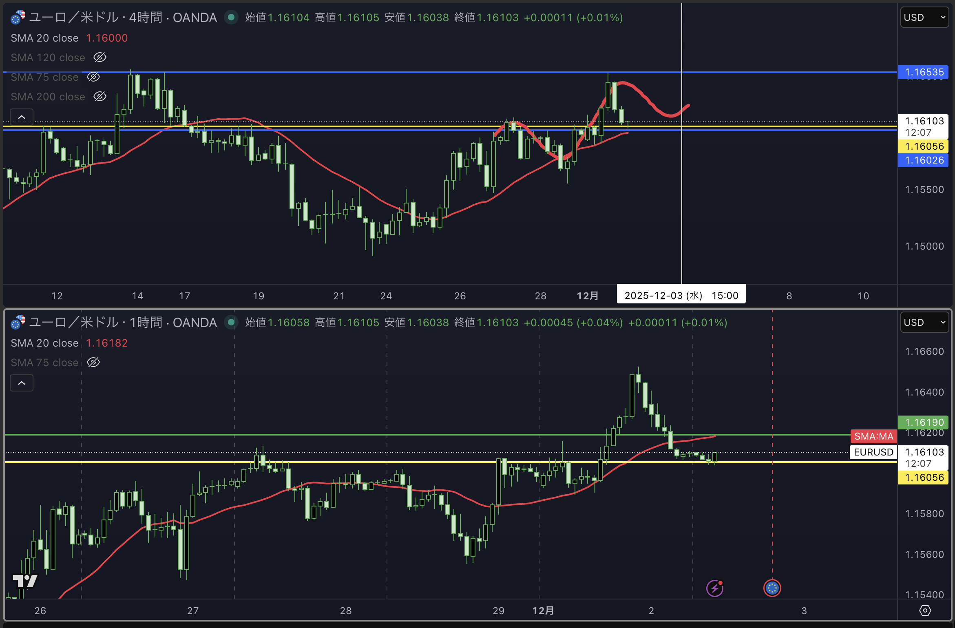Screen dimensions: 955x628
Task: Click the EUR/USD flag icon on the 4-hour chart
Action: pyautogui.click(x=18, y=18)
